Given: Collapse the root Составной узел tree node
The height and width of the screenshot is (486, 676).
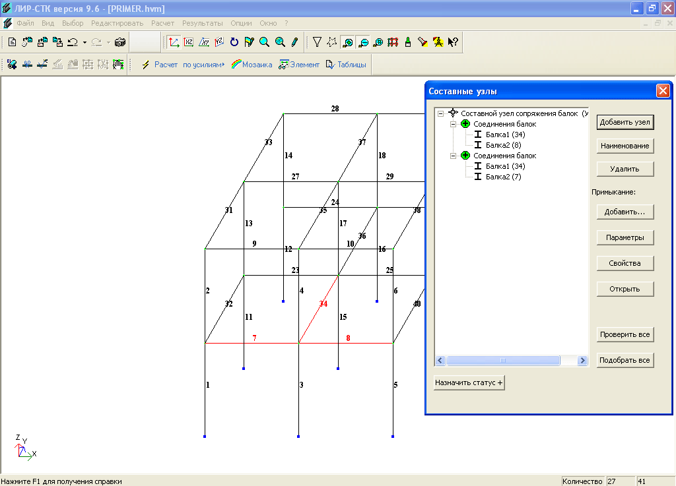Looking at the screenshot, I should 441,113.
